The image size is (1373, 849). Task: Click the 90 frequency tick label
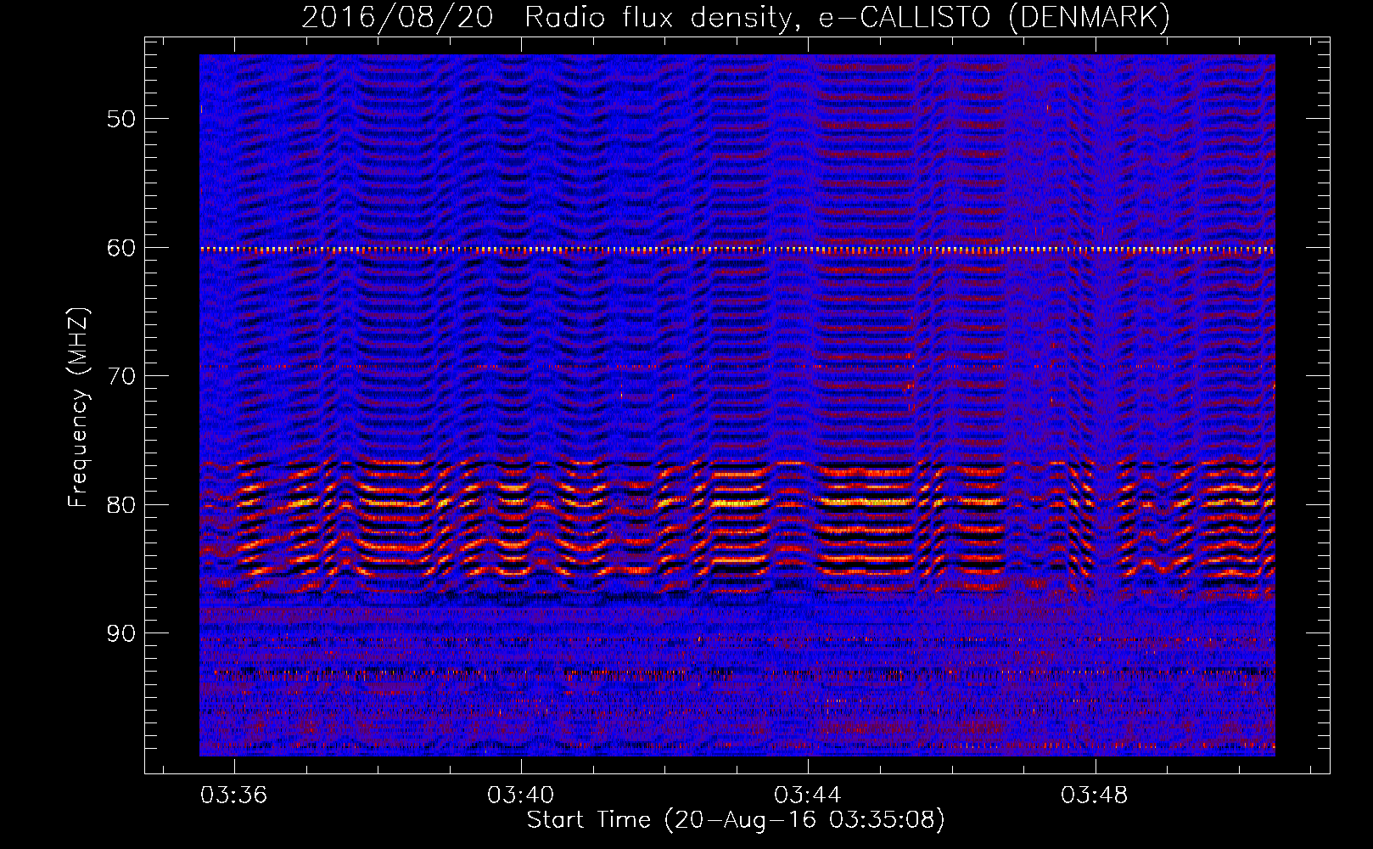(121, 633)
